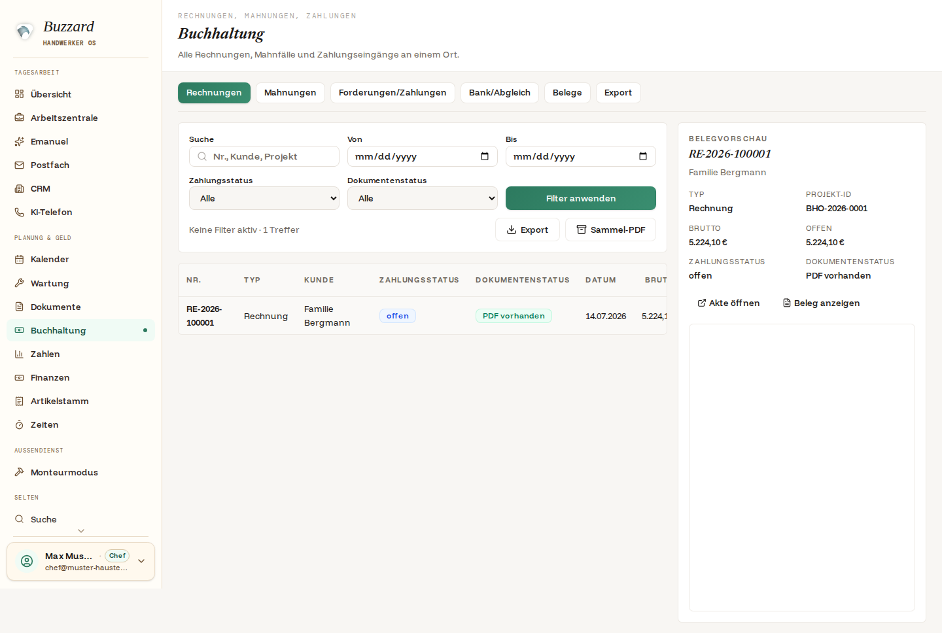Open the Export tab
This screenshot has height=633, width=942.
pos(618,93)
